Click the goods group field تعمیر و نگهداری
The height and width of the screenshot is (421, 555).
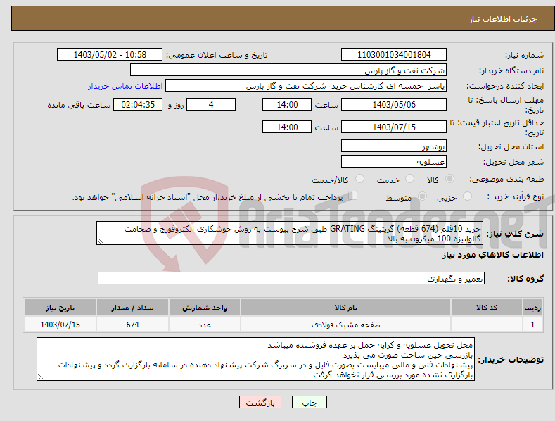coord(291,279)
